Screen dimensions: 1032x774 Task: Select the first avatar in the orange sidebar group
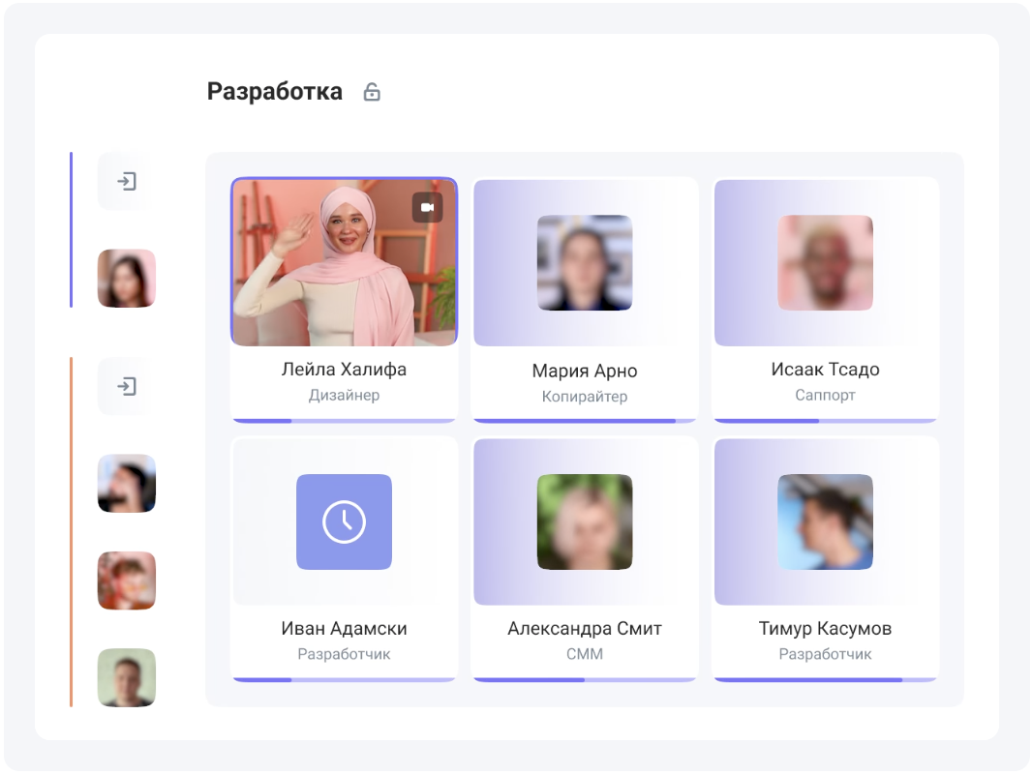[127, 484]
